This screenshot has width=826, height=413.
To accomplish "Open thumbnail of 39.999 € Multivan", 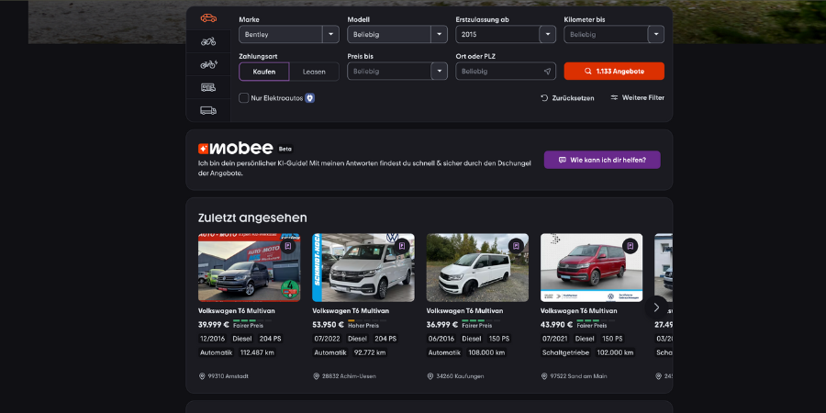I will tap(249, 268).
